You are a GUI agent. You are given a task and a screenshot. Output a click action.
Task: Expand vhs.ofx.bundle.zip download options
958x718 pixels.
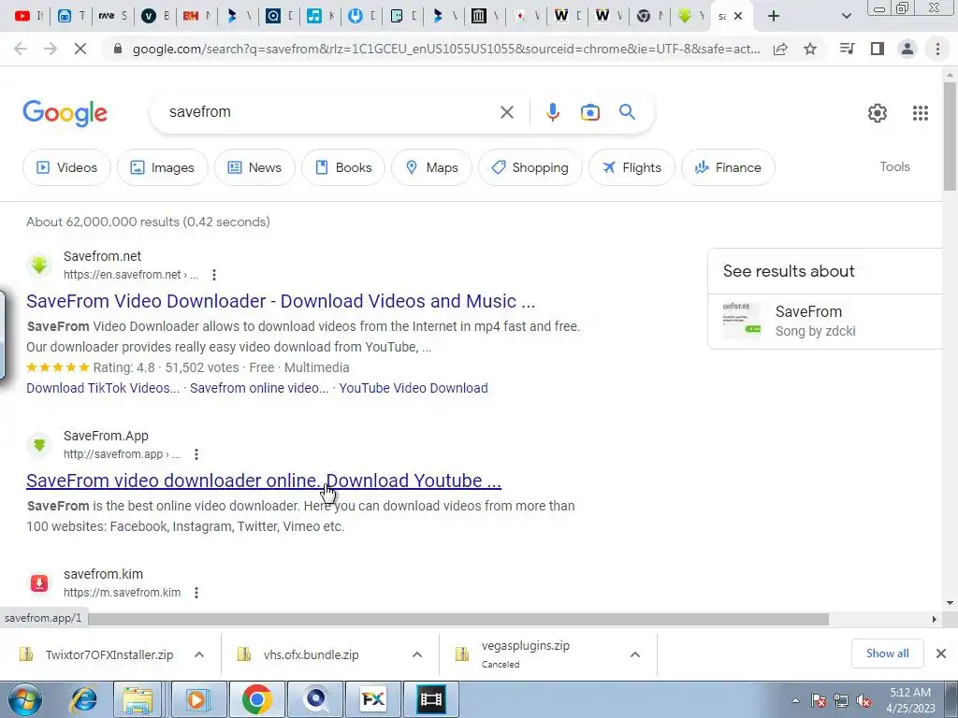(x=416, y=654)
